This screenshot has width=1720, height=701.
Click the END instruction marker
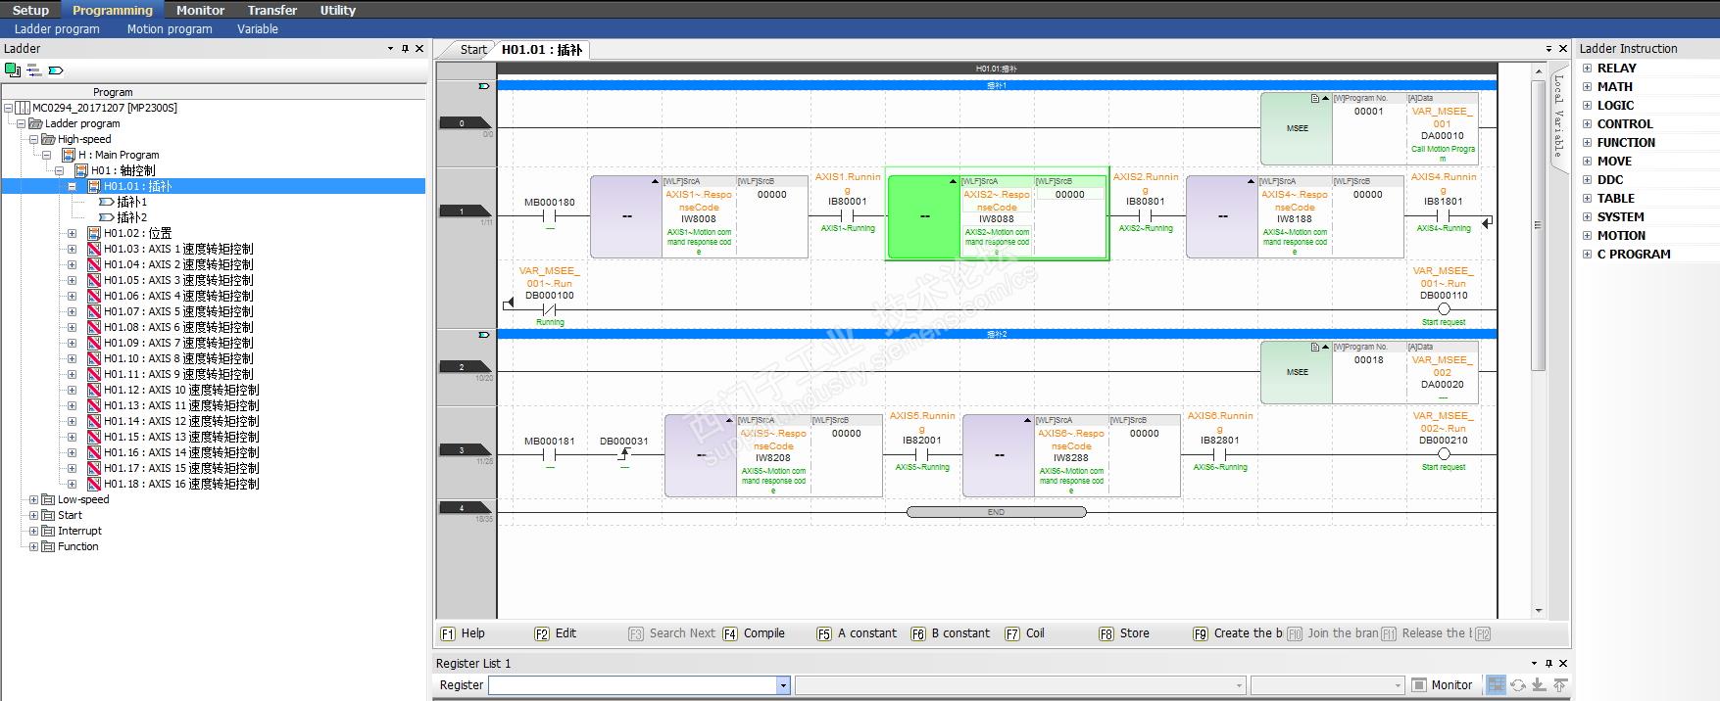click(x=996, y=512)
